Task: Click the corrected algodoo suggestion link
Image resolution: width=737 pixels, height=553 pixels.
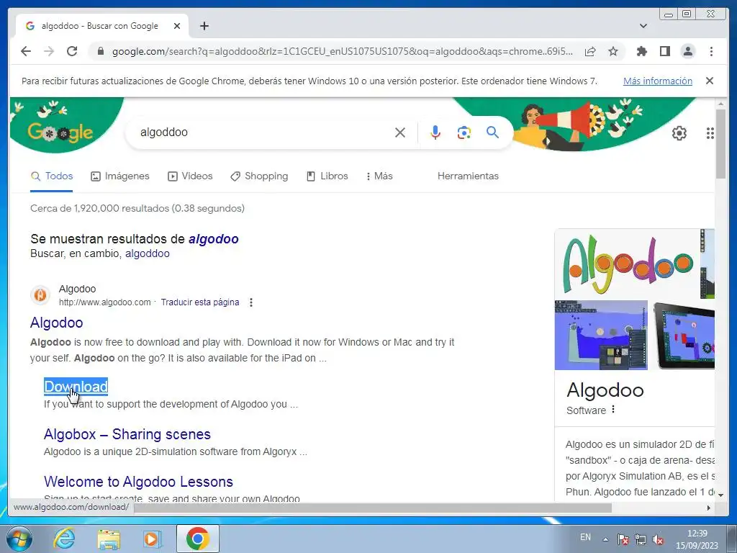Action: pyautogui.click(x=213, y=239)
